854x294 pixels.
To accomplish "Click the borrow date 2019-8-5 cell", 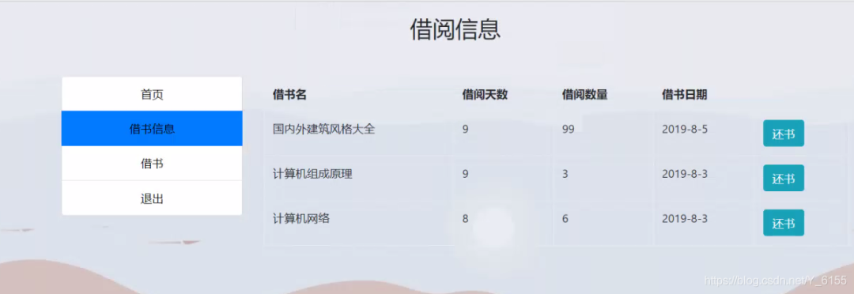I will [x=685, y=130].
